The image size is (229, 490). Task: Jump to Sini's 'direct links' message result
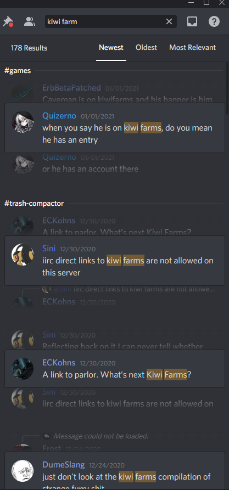pos(114,261)
